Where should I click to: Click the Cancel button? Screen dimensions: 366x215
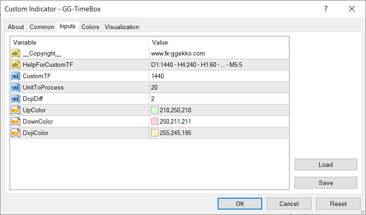[289, 204]
